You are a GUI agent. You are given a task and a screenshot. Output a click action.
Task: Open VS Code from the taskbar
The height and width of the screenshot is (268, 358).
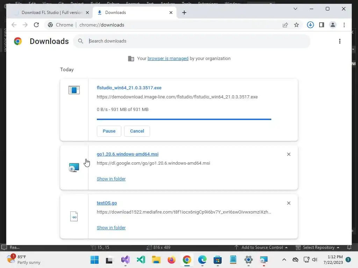[141, 260]
